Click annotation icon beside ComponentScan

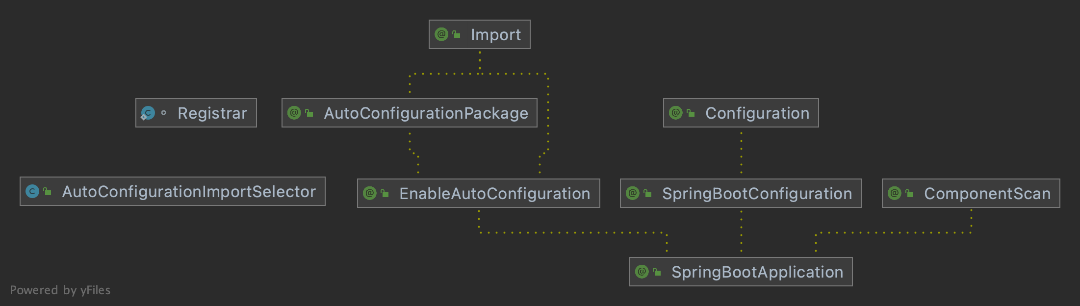(x=895, y=193)
